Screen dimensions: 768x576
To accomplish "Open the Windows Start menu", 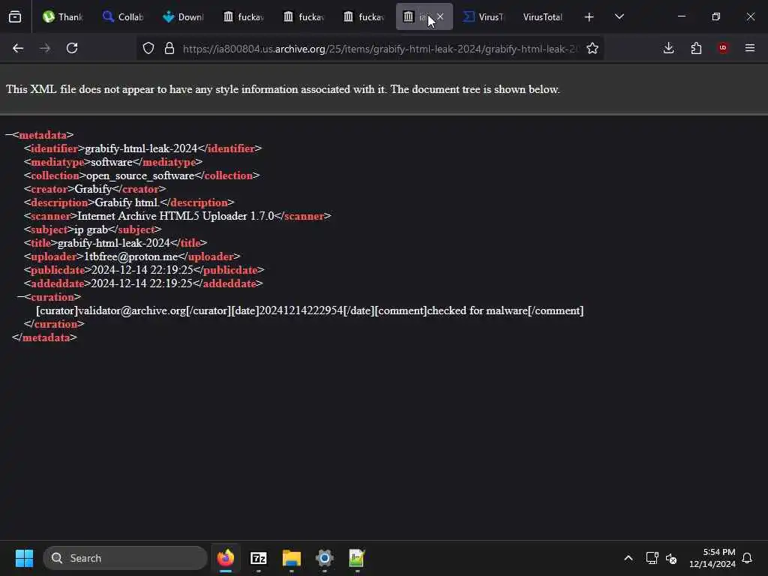I will pos(24,558).
